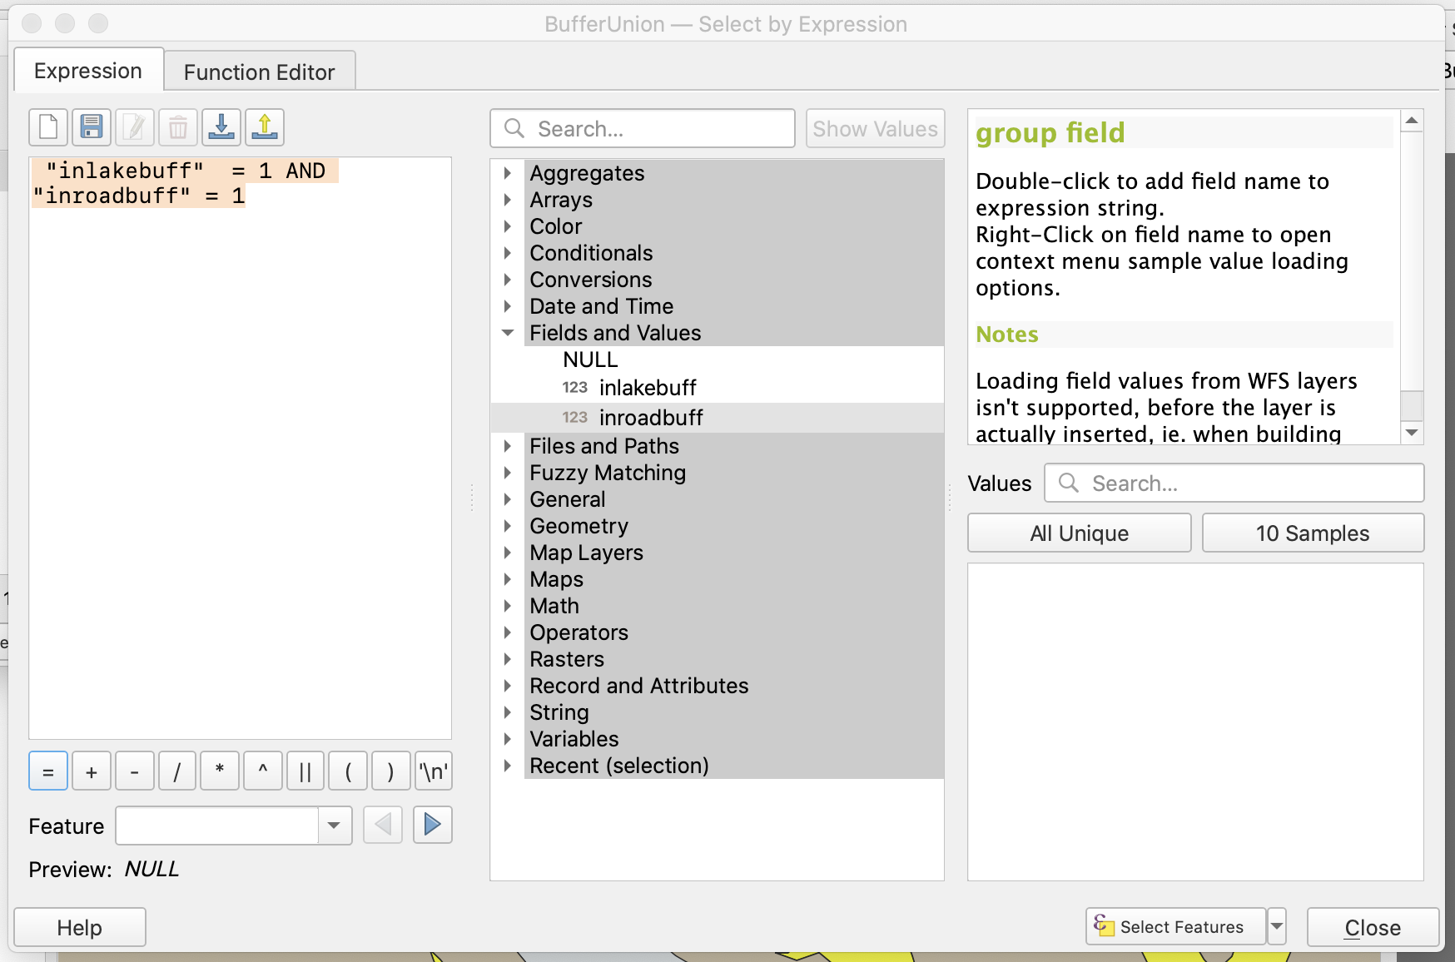Click the Select Features button icon

pyautogui.click(x=1104, y=925)
